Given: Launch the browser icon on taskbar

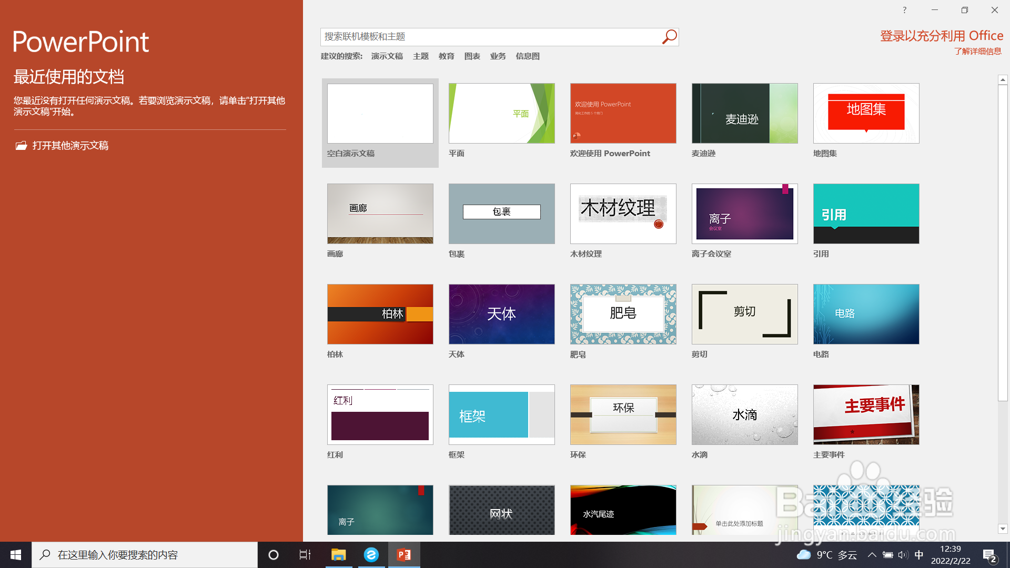Looking at the screenshot, I should pos(371,555).
